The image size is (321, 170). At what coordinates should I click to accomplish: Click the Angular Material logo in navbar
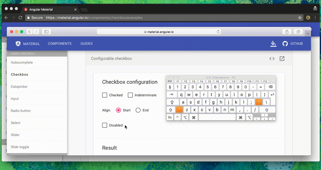click(18, 44)
